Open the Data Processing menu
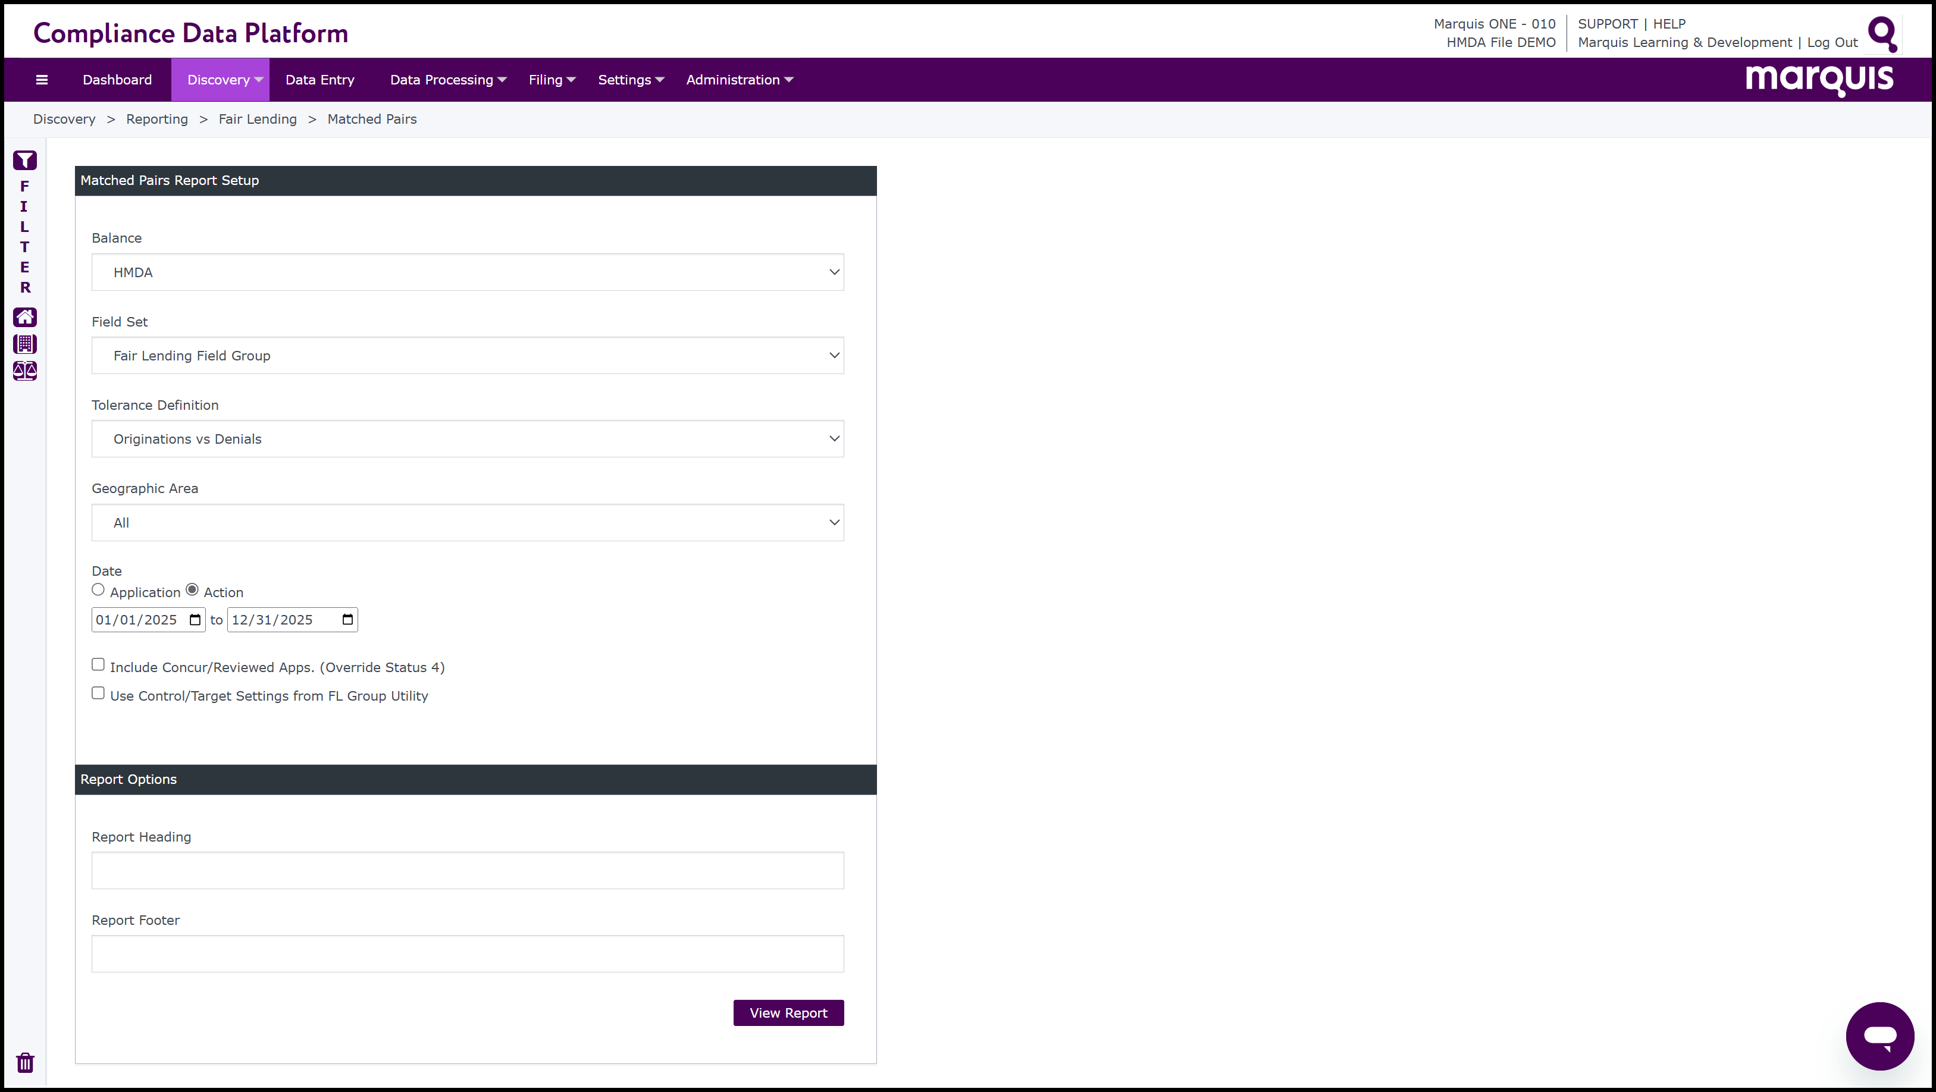This screenshot has width=1936, height=1092. pos(448,80)
